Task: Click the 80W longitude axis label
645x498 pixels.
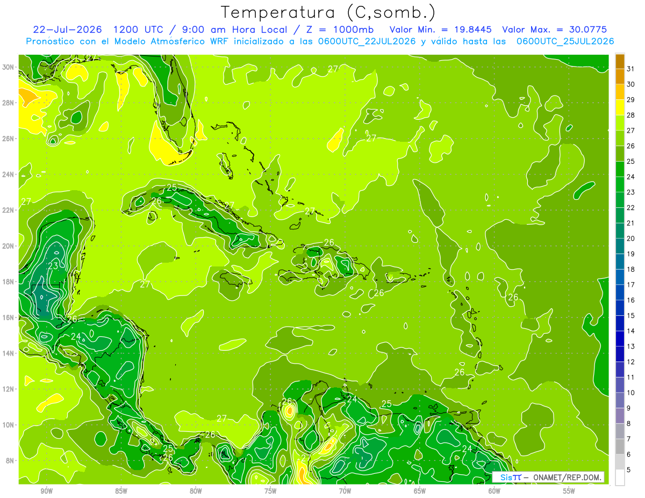Action: pos(196,491)
